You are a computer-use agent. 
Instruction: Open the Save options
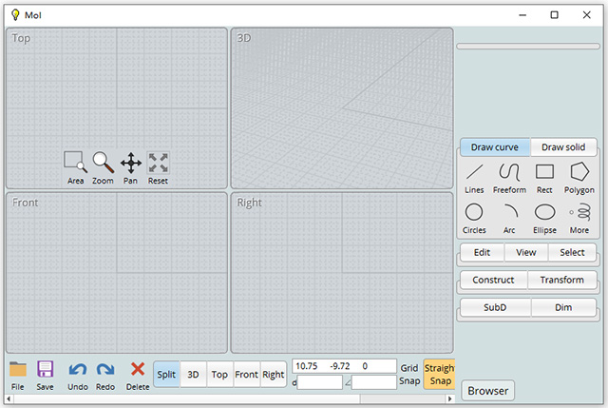pyautogui.click(x=45, y=374)
